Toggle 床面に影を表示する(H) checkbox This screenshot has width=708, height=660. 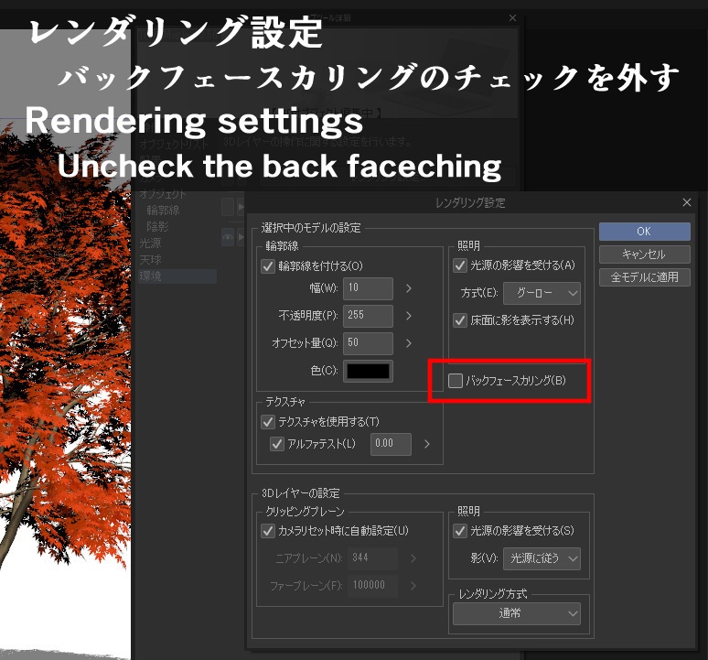tap(460, 320)
